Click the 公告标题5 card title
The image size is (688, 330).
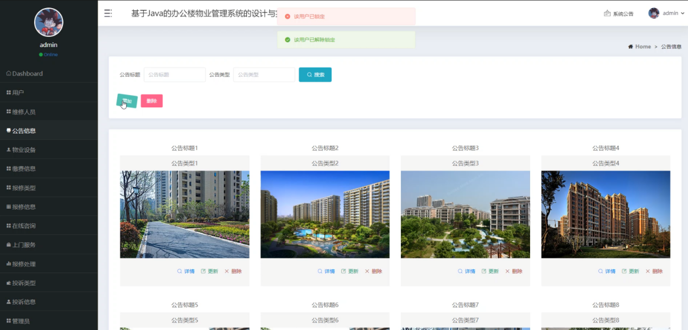coord(184,305)
